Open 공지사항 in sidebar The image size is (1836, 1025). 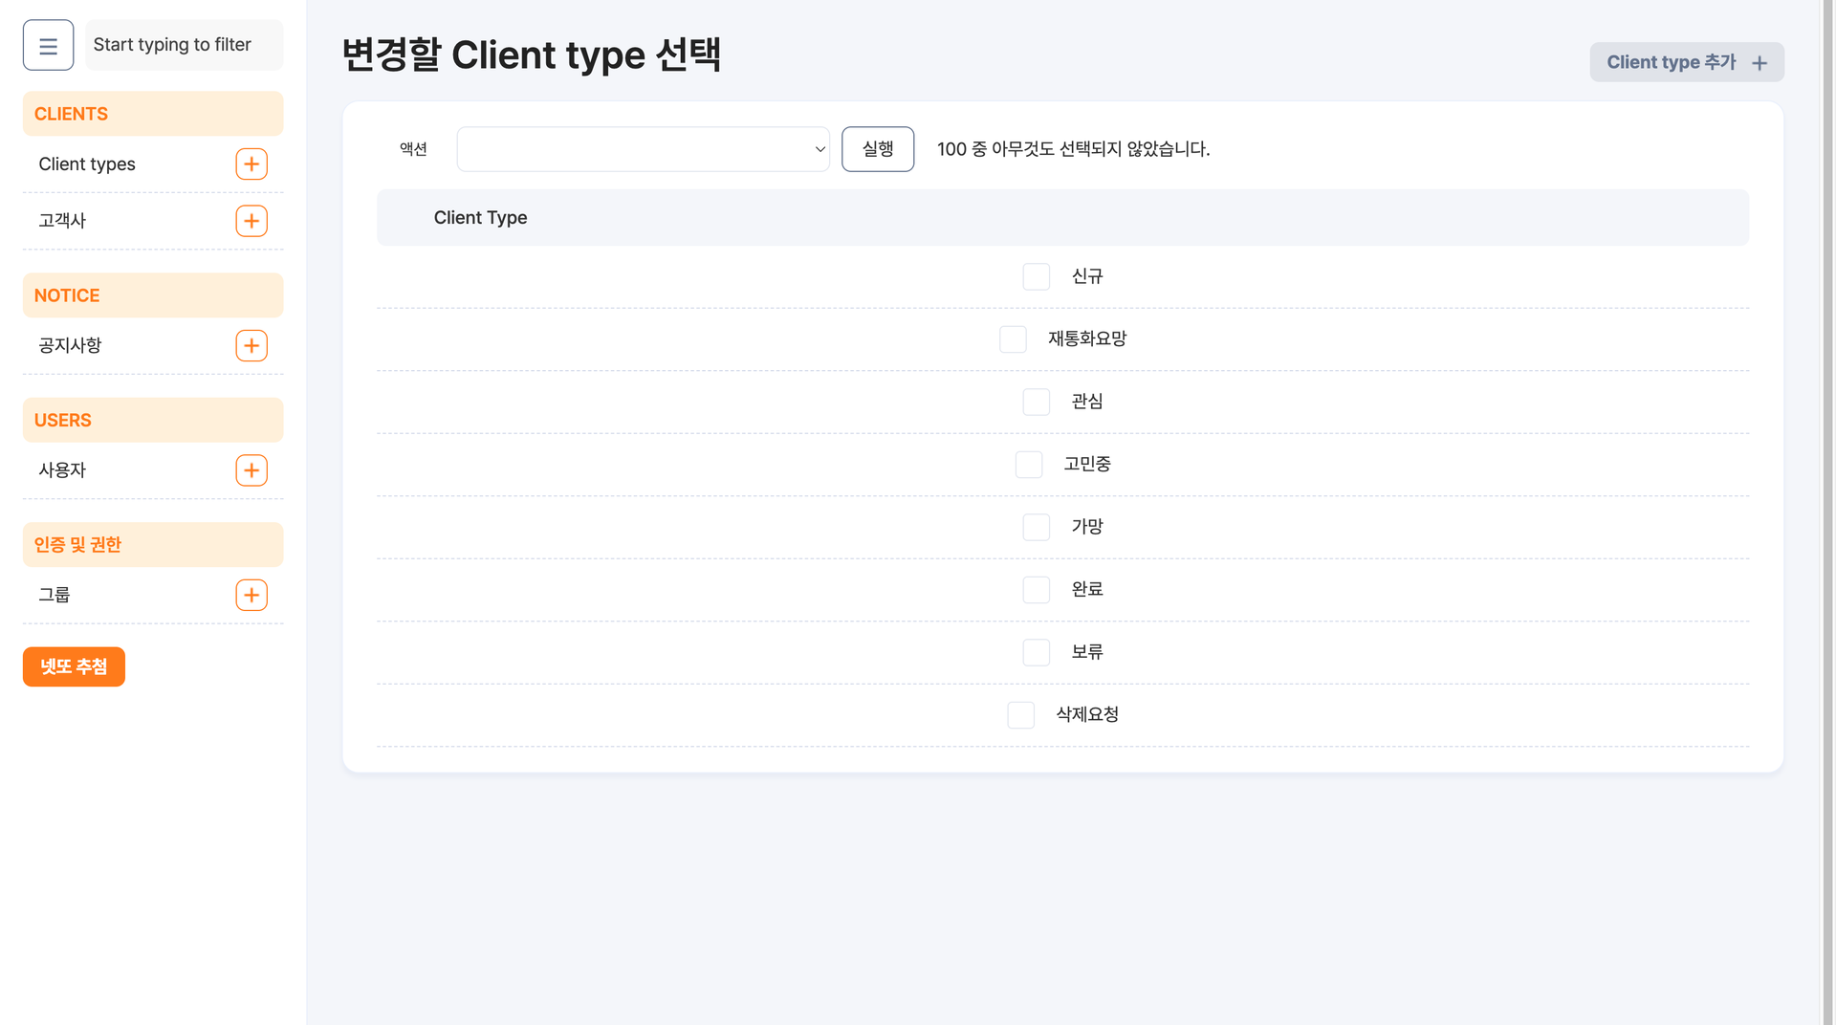click(x=70, y=346)
